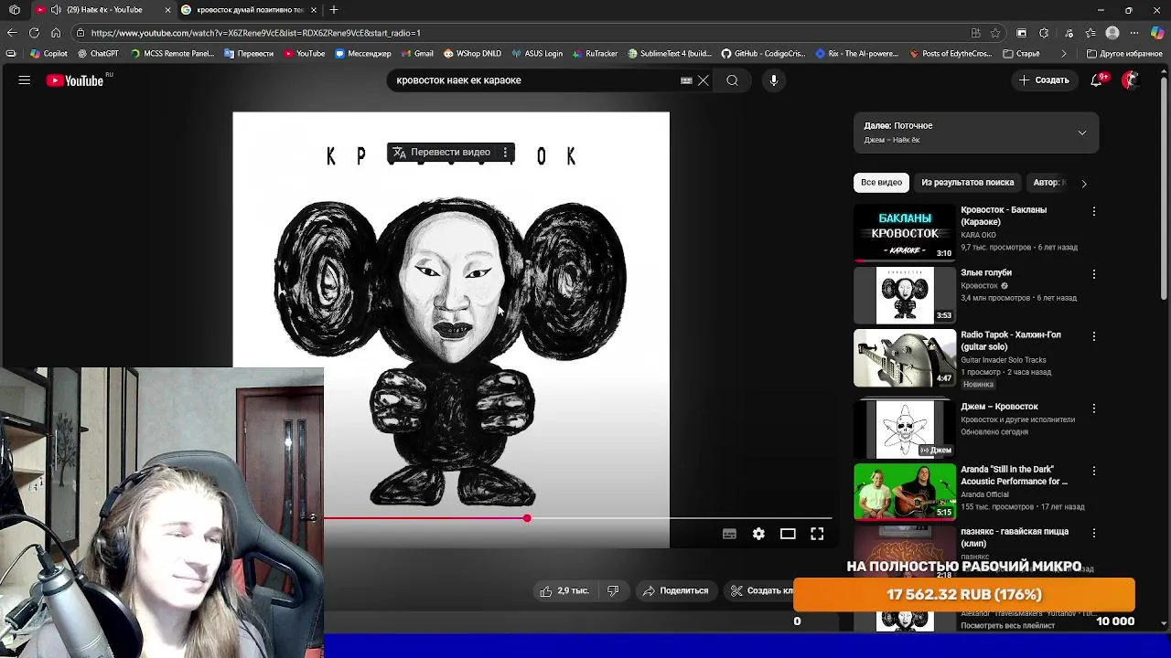Viewport: 1171px width, 658px height.
Task: Click the browser address bar URL
Action: [x=256, y=33]
